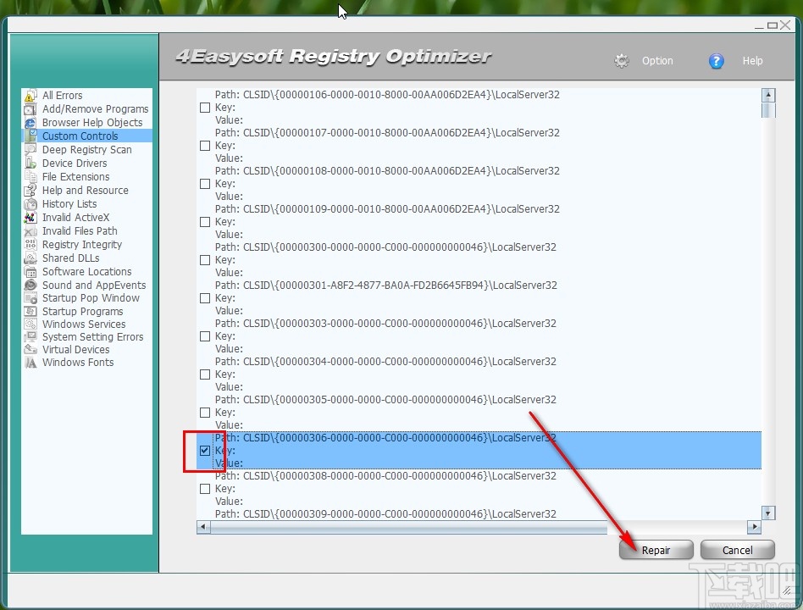Screen dimensions: 803x610
Task: Click the Software Locations icon
Action: [30, 272]
